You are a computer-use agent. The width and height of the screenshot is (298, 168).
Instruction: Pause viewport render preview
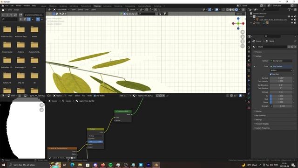coord(243,9)
